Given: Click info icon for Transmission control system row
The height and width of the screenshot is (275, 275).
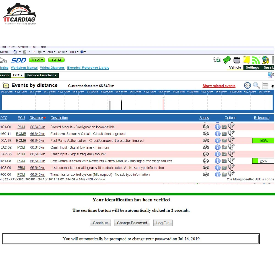Looking at the screenshot, I should pos(218,174).
